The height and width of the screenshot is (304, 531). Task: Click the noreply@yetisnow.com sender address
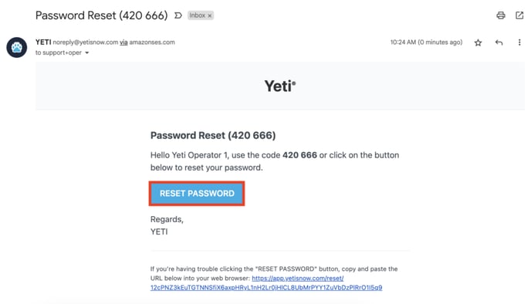click(86, 42)
